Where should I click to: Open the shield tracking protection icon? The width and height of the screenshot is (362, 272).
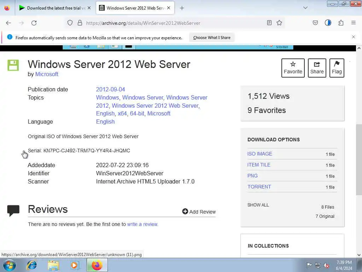70,23
